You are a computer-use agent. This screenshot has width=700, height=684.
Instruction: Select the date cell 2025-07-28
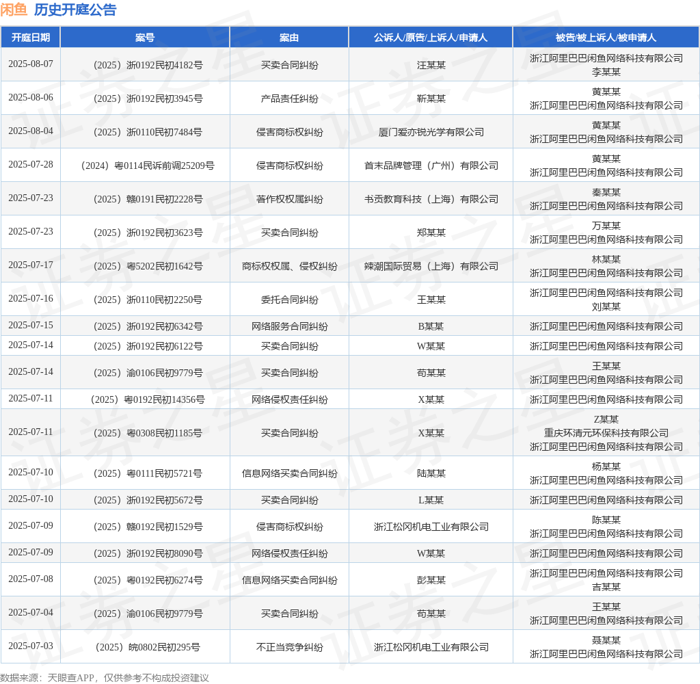(30, 164)
